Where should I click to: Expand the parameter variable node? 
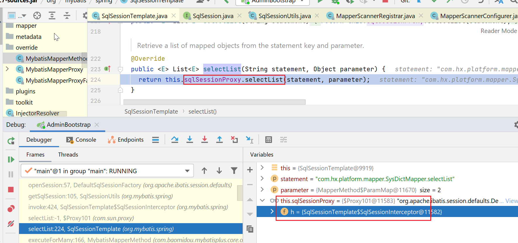(262, 190)
